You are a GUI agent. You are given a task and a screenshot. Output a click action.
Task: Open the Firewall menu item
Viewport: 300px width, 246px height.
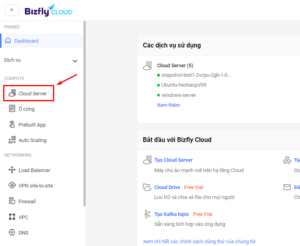27,201
